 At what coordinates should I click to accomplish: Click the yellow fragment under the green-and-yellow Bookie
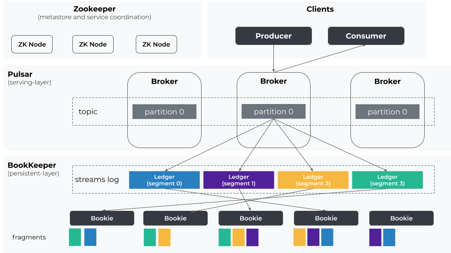point(164,237)
